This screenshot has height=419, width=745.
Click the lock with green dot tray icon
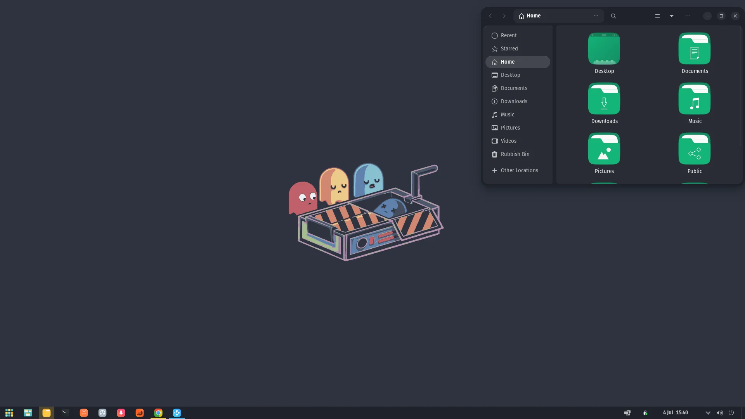pyautogui.click(x=645, y=413)
